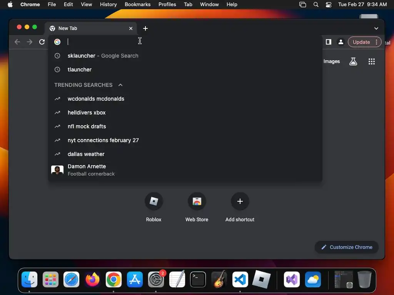Open the Tab menu
The width and height of the screenshot is (394, 295).
[x=188, y=5]
